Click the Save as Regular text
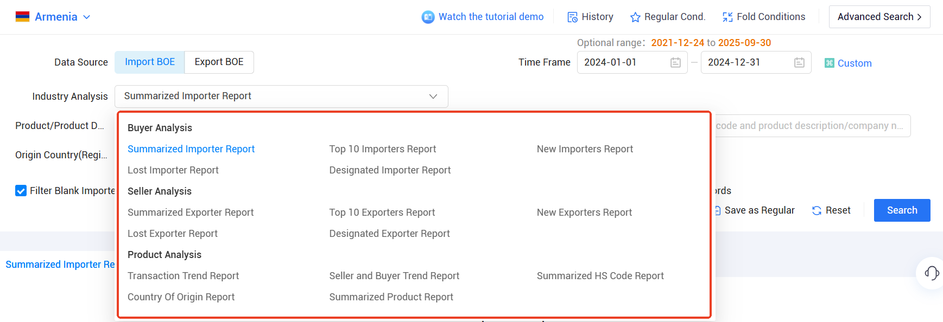 coord(760,210)
